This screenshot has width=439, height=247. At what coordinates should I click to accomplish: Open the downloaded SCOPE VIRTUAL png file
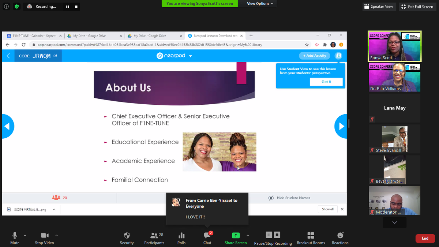(x=28, y=209)
